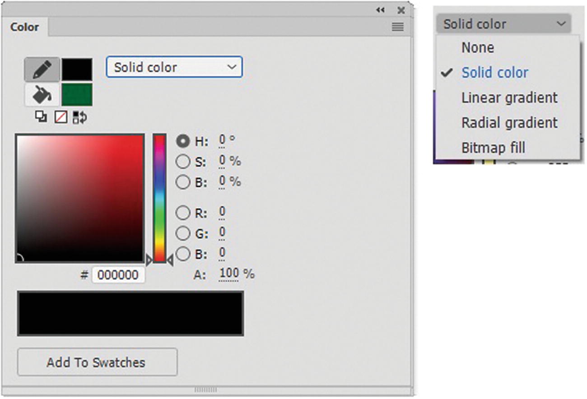
Task: Click the hex value field 000000
Action: [119, 275]
